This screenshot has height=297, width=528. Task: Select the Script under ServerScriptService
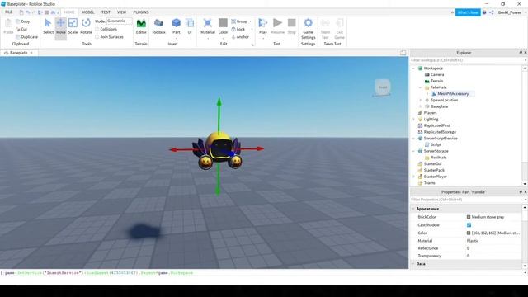[436, 145]
